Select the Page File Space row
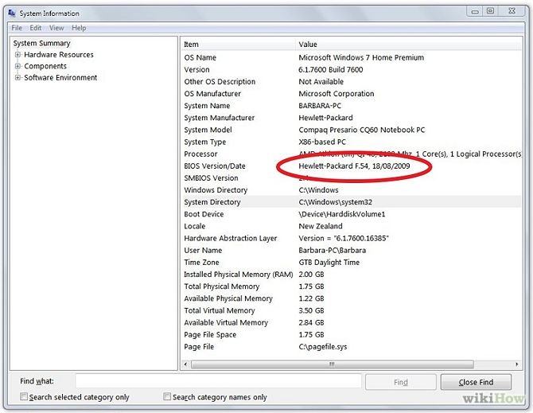The height and width of the screenshot is (413, 533). (352, 335)
